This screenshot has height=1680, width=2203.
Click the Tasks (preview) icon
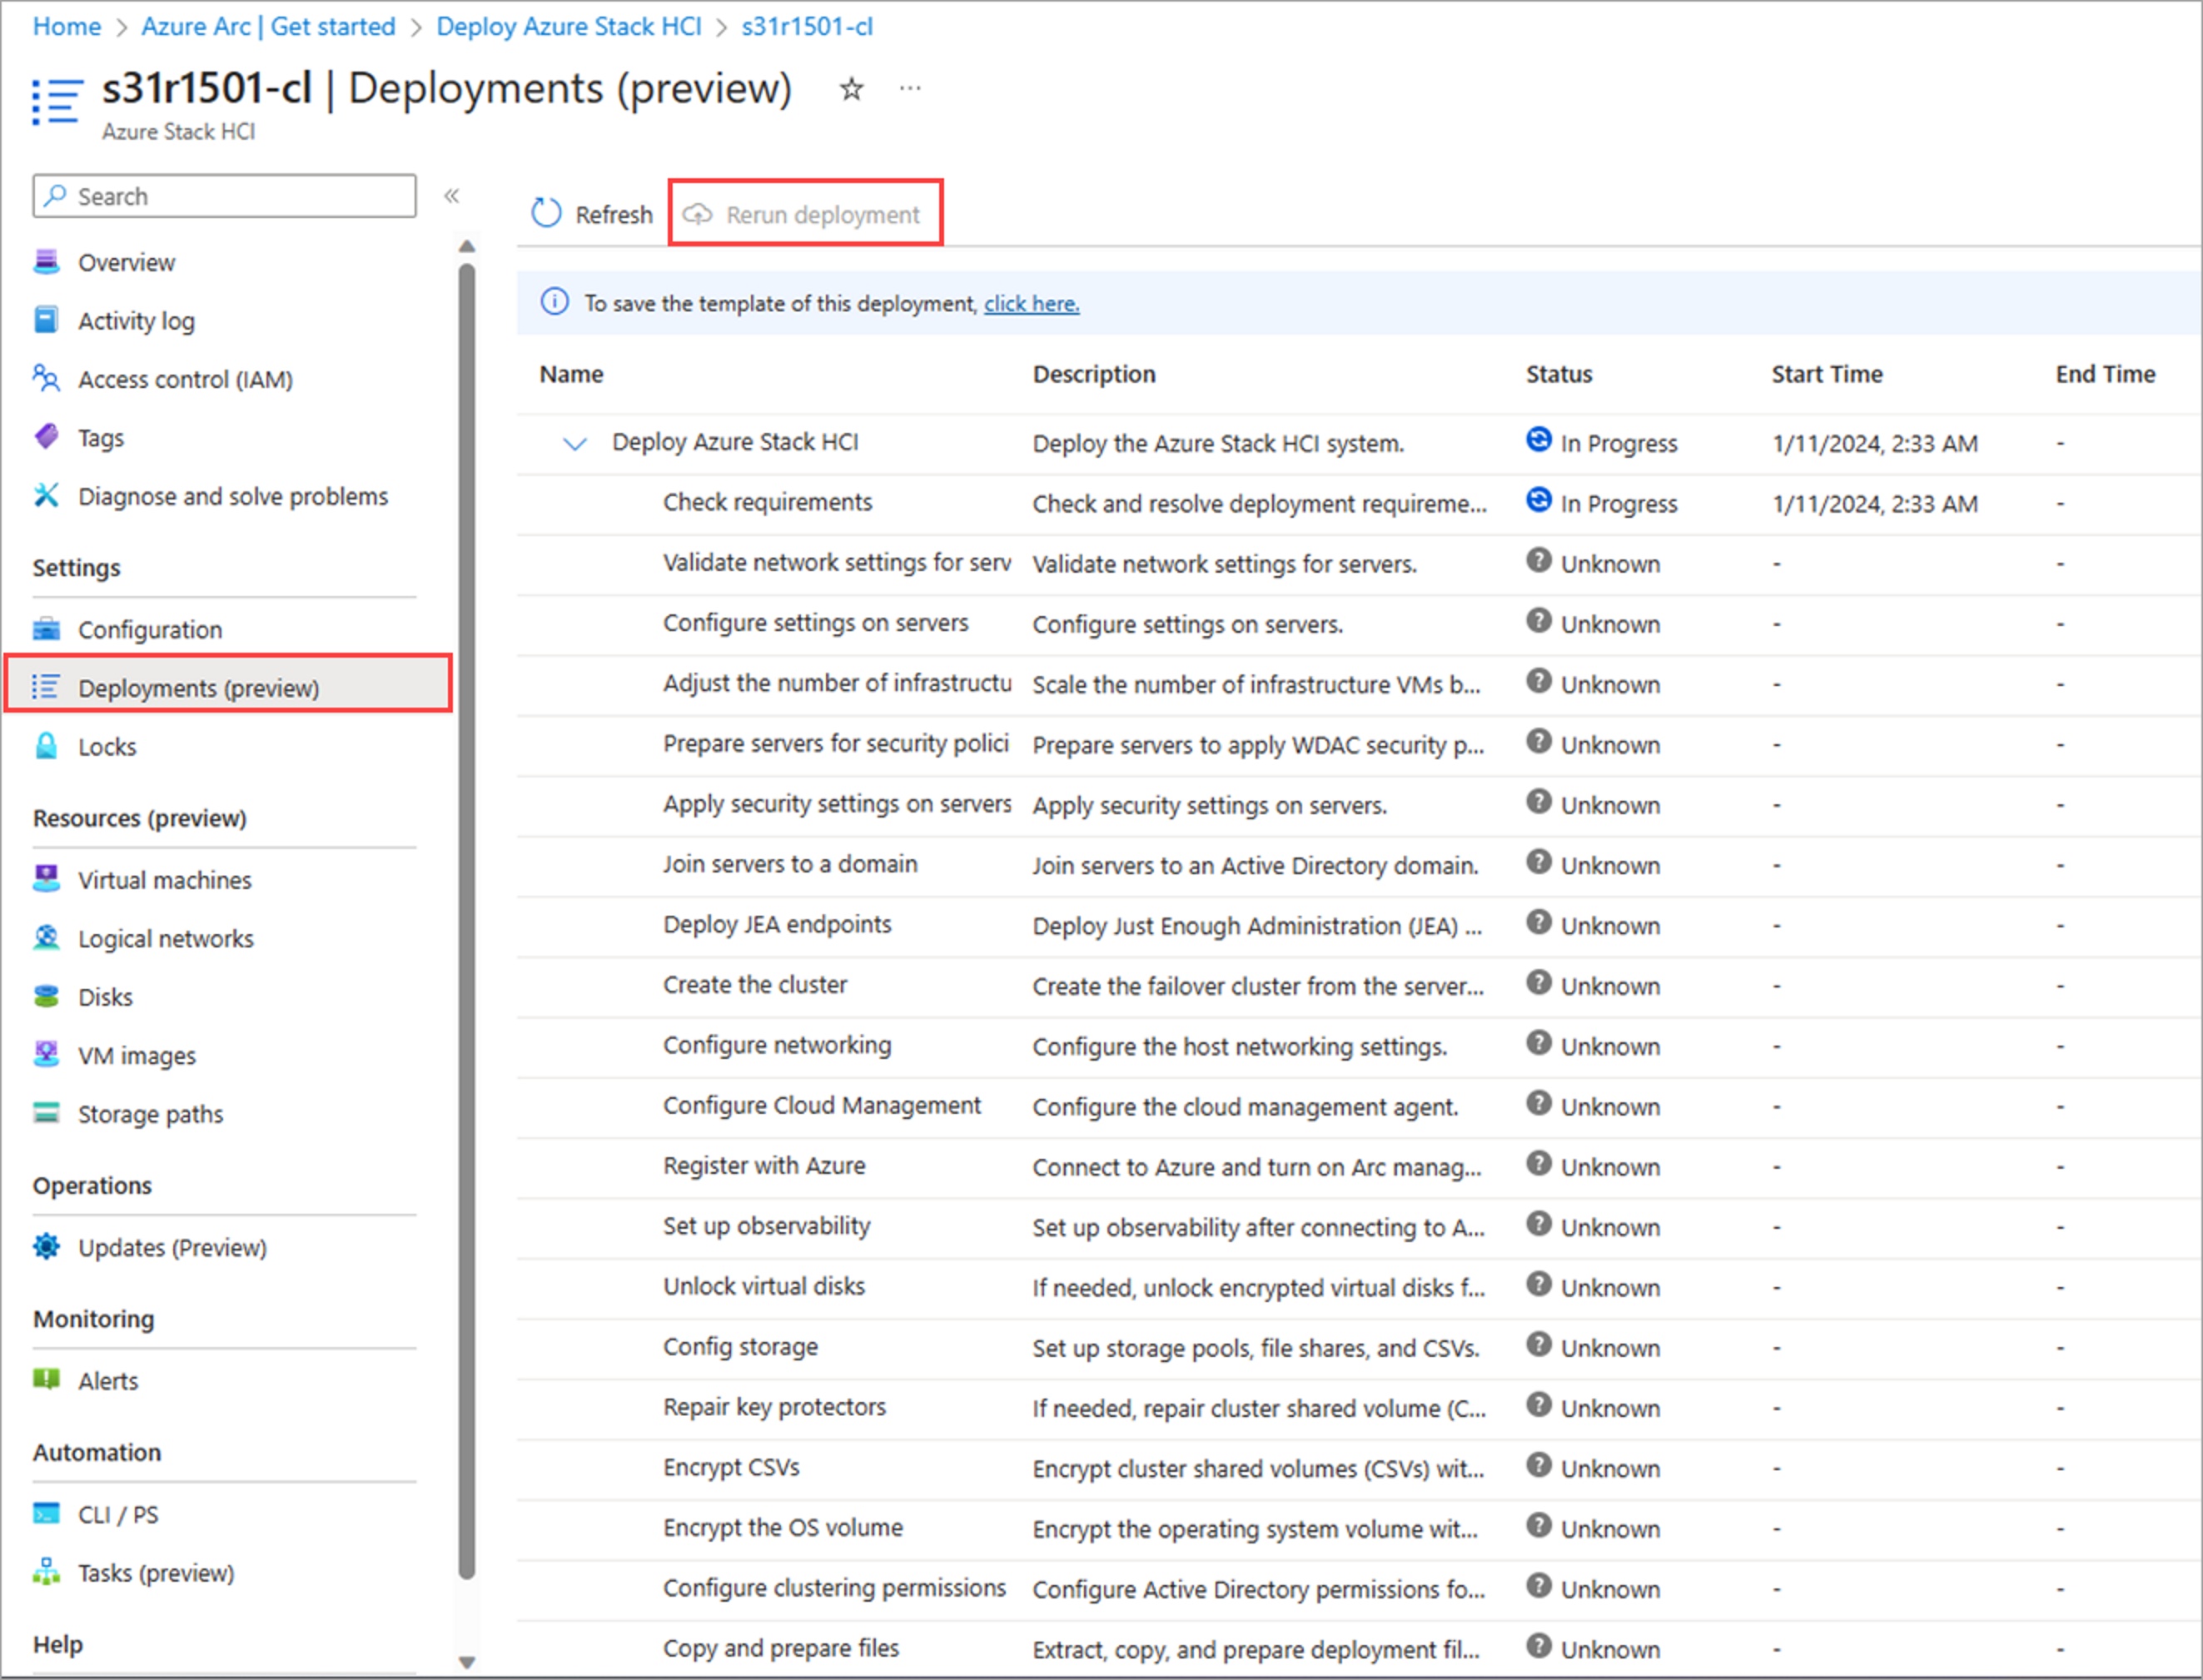tap(46, 1572)
